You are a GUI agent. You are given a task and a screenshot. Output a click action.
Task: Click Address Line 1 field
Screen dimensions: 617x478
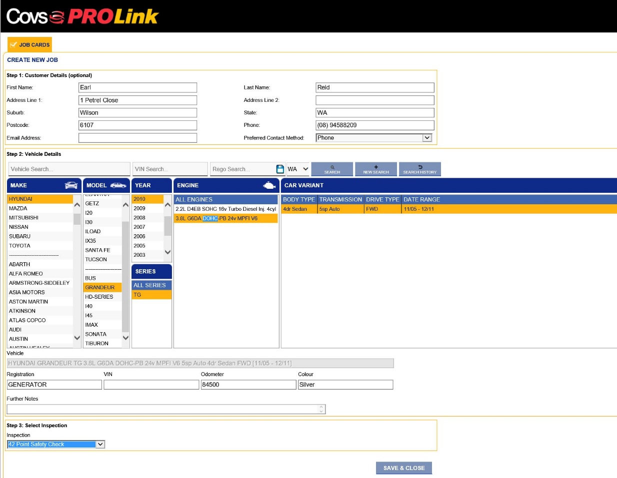point(138,100)
